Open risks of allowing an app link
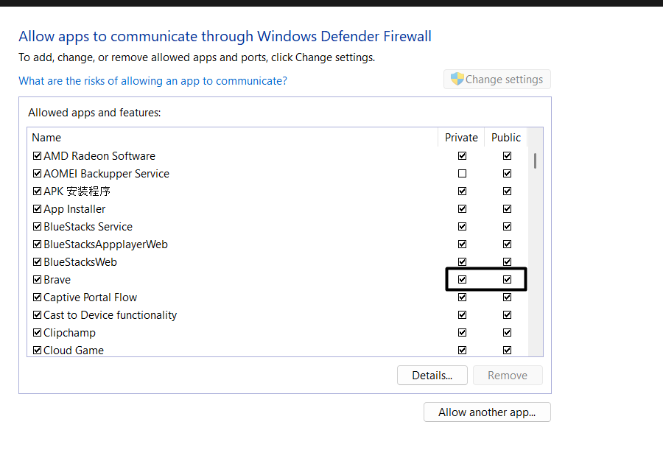This screenshot has width=663, height=461. (x=152, y=81)
